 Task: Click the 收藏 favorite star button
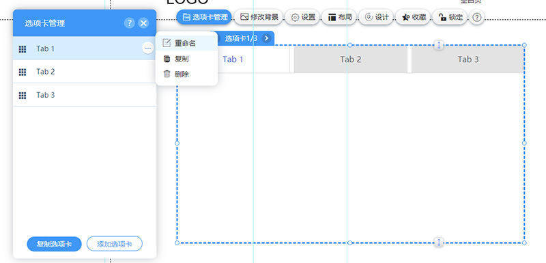point(414,17)
